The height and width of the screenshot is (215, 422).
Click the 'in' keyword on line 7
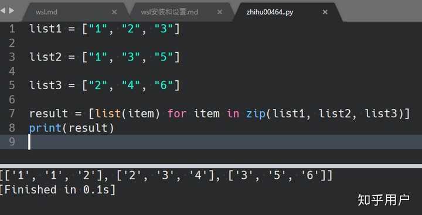coord(233,113)
